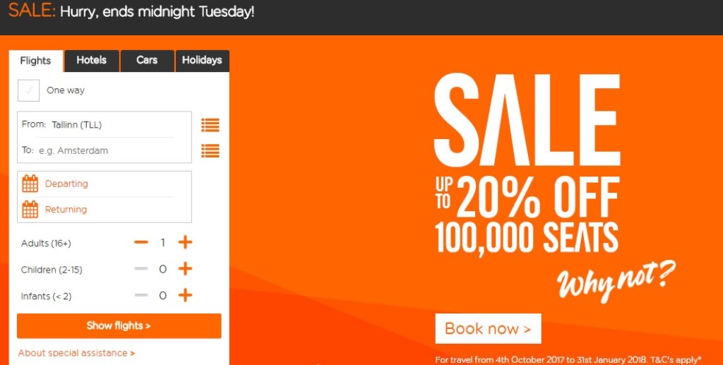Open About special assistance link
The image size is (723, 365).
tap(76, 353)
